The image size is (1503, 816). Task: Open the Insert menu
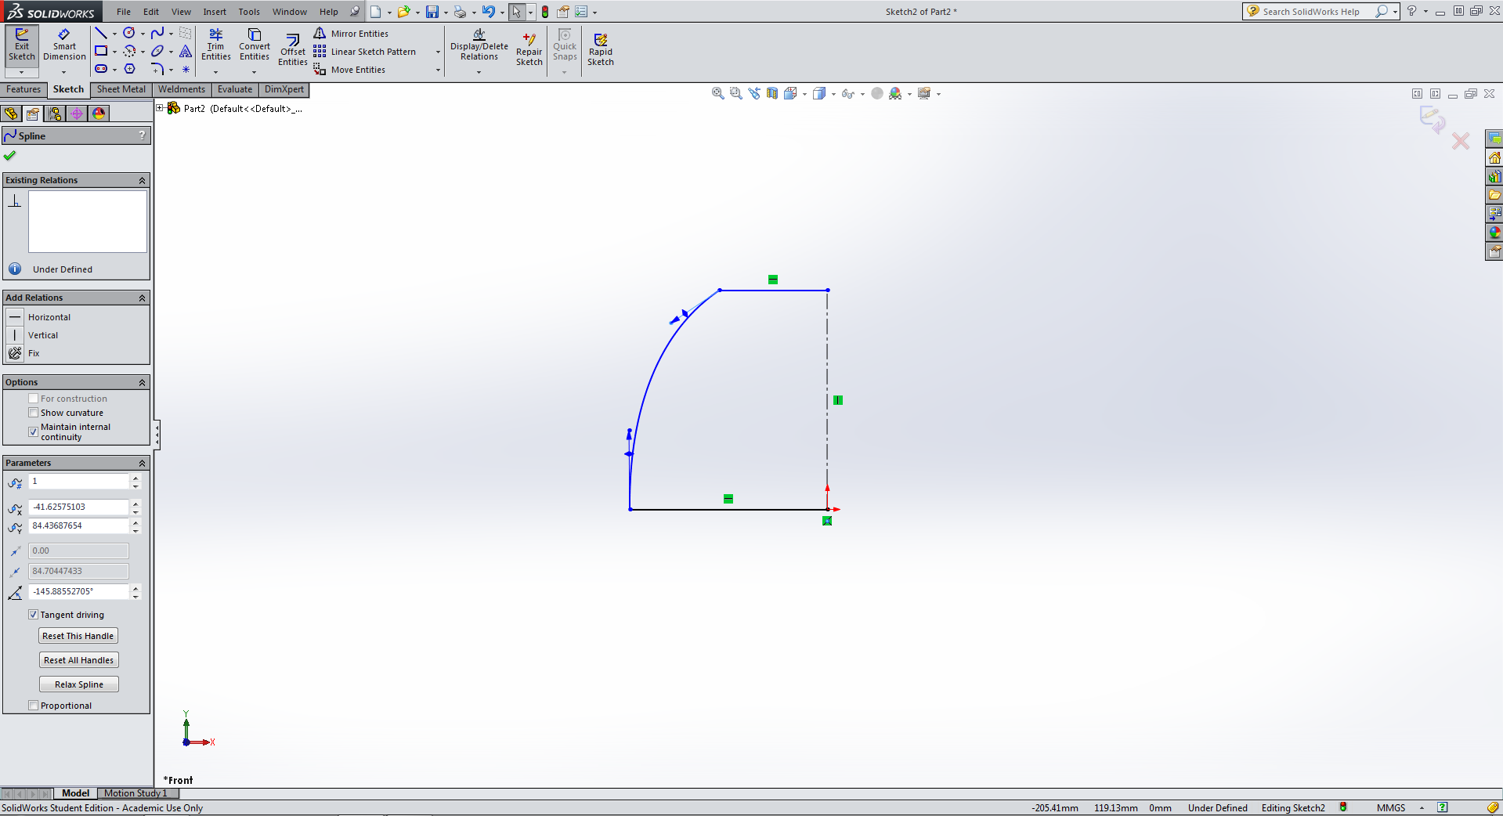tap(215, 12)
